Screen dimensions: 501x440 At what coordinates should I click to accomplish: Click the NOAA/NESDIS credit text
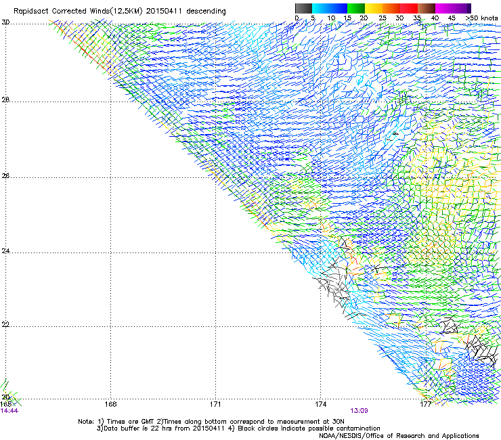[x=399, y=436]
